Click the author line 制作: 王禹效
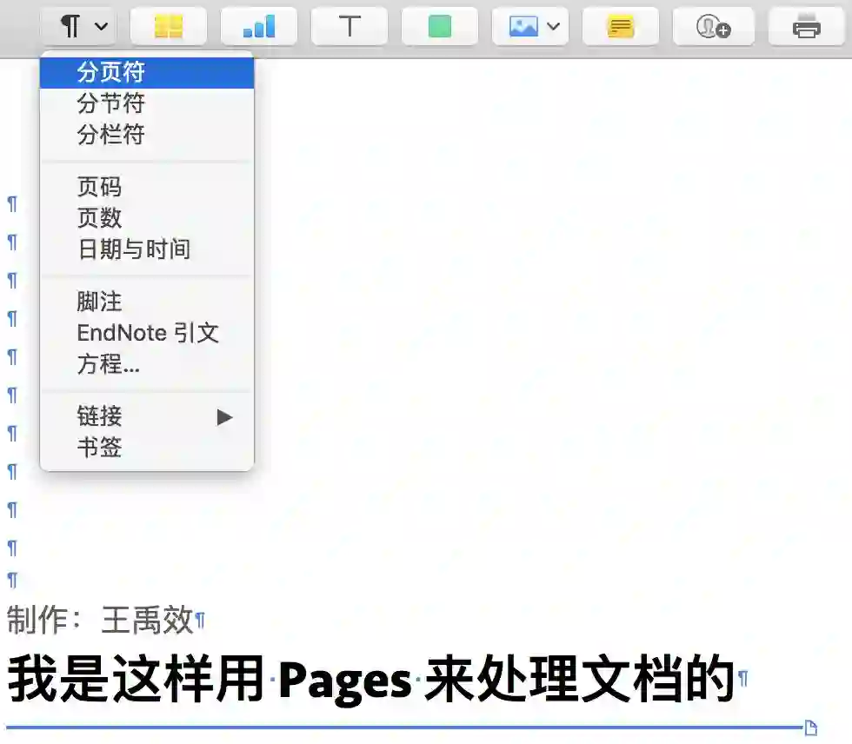Screen dimensions: 852x744 click(100, 620)
